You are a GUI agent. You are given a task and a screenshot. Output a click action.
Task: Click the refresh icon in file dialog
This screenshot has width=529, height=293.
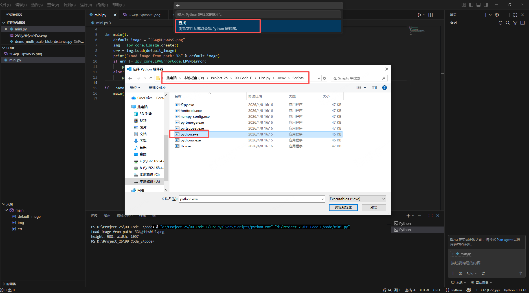[324, 78]
